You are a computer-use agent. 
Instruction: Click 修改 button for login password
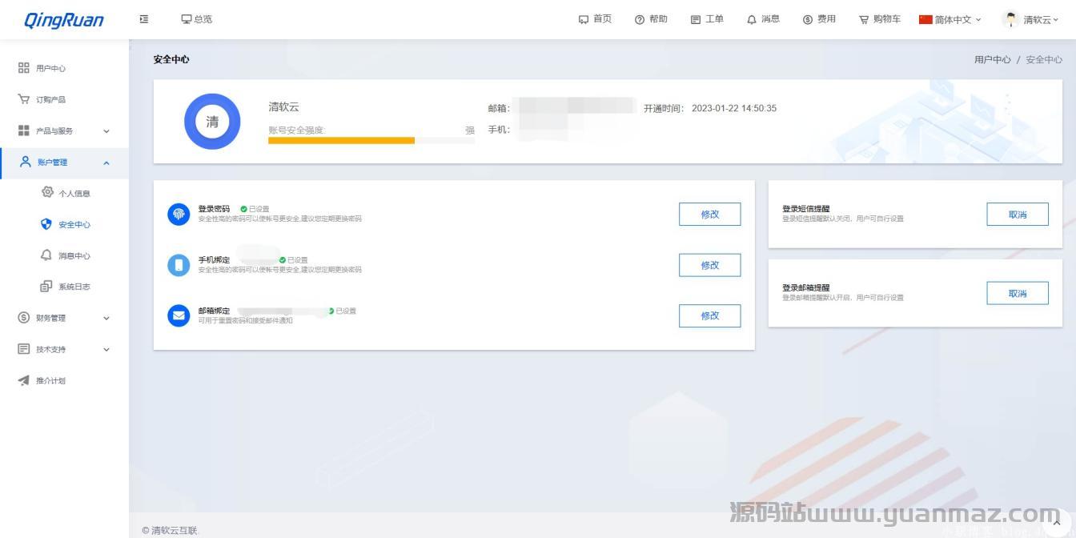pyautogui.click(x=709, y=215)
